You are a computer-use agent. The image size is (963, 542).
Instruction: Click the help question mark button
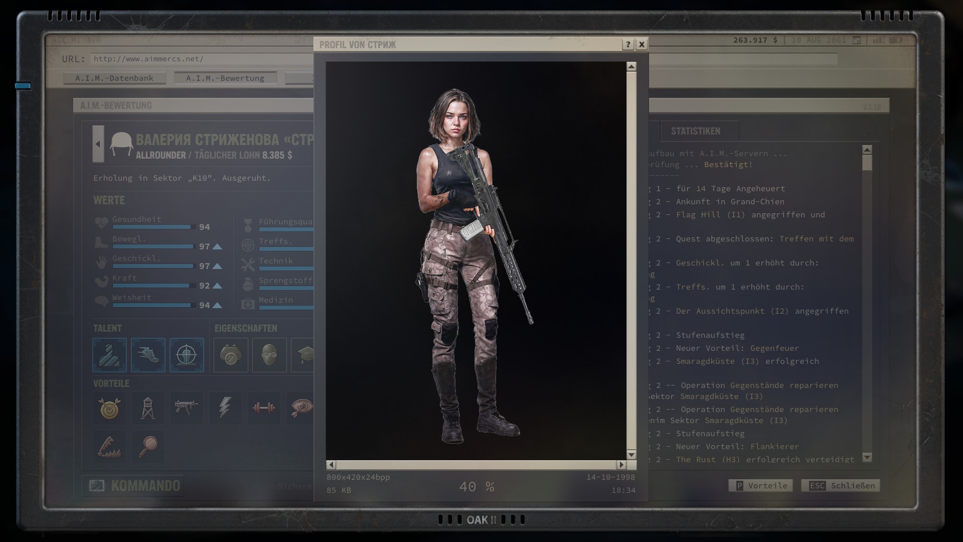[627, 45]
